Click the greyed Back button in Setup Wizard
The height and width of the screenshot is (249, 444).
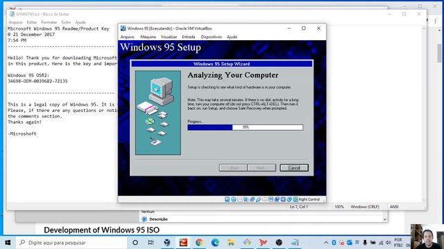pos(233,167)
